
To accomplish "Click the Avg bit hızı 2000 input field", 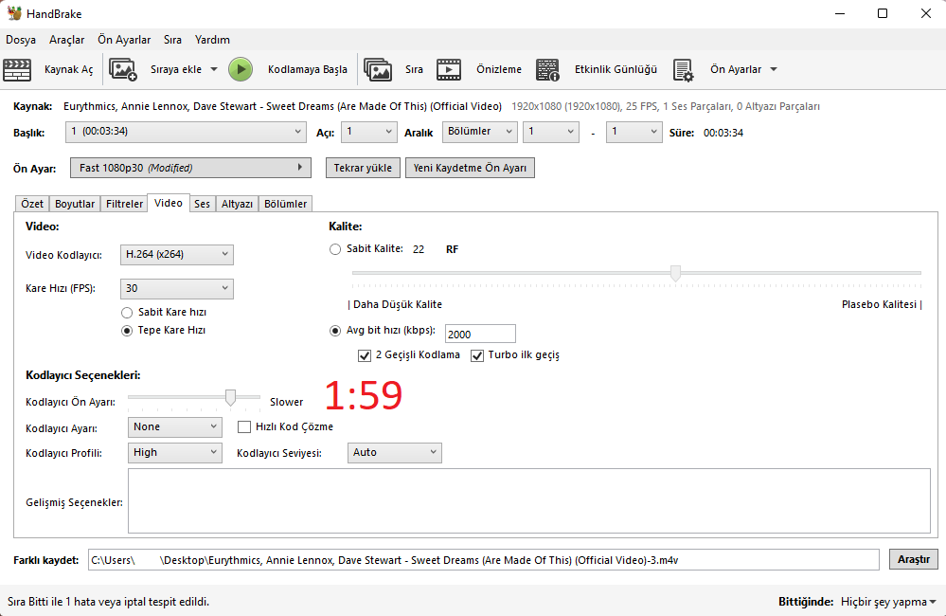I will coord(480,334).
